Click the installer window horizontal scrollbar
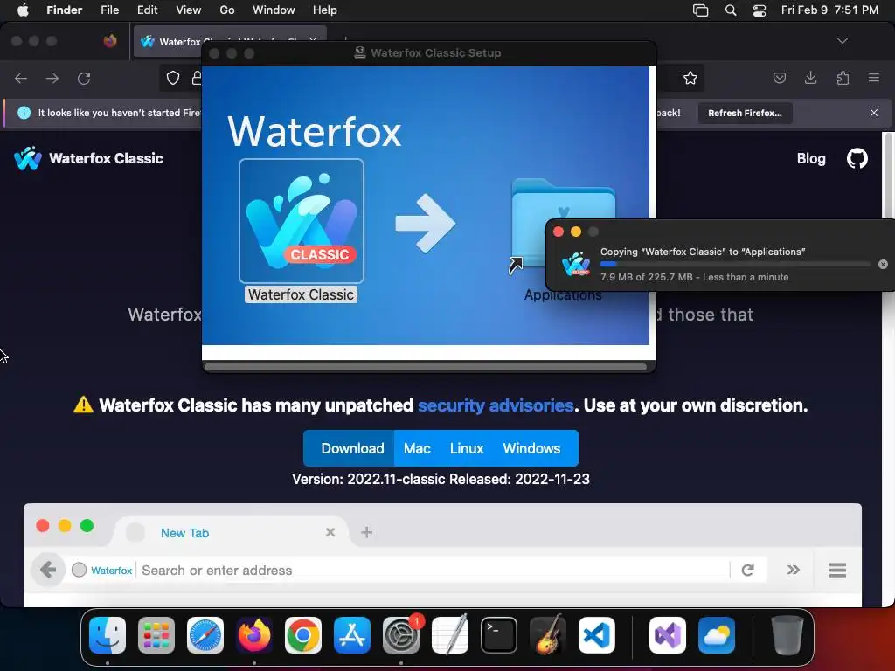Viewport: 895px width, 671px height. pyautogui.click(x=426, y=367)
